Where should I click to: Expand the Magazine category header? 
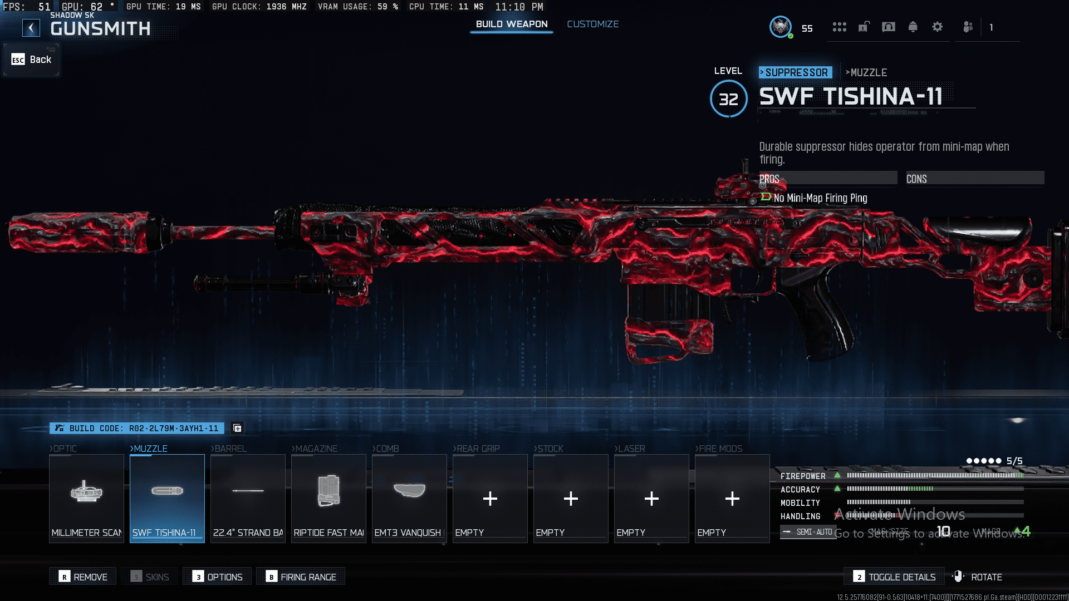point(314,449)
